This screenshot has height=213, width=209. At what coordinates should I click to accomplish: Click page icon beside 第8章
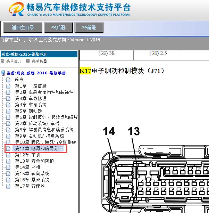8,130
